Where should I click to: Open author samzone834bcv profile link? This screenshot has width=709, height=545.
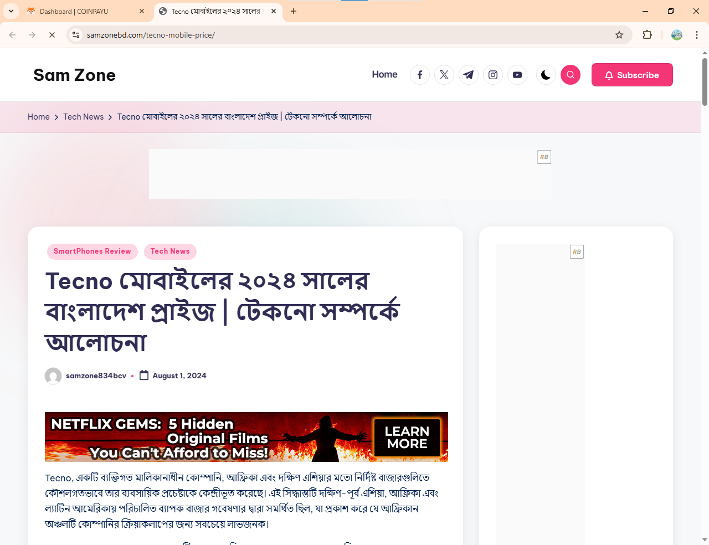point(96,376)
